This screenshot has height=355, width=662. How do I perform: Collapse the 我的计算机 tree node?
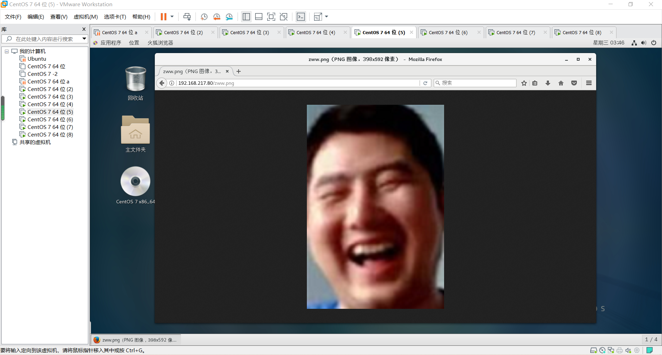coord(7,51)
